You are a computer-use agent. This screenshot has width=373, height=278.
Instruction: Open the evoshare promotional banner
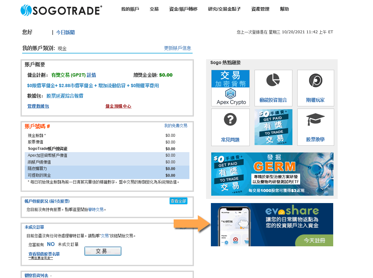[x=272, y=225]
